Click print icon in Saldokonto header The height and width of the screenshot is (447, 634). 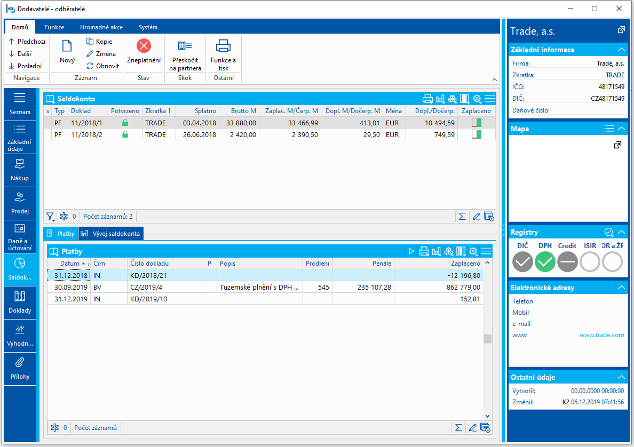point(427,99)
